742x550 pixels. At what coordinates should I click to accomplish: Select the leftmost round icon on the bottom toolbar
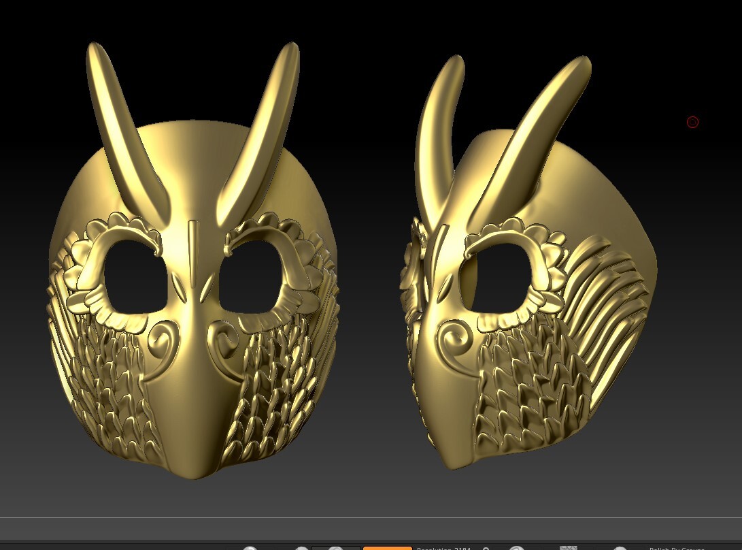click(x=250, y=548)
